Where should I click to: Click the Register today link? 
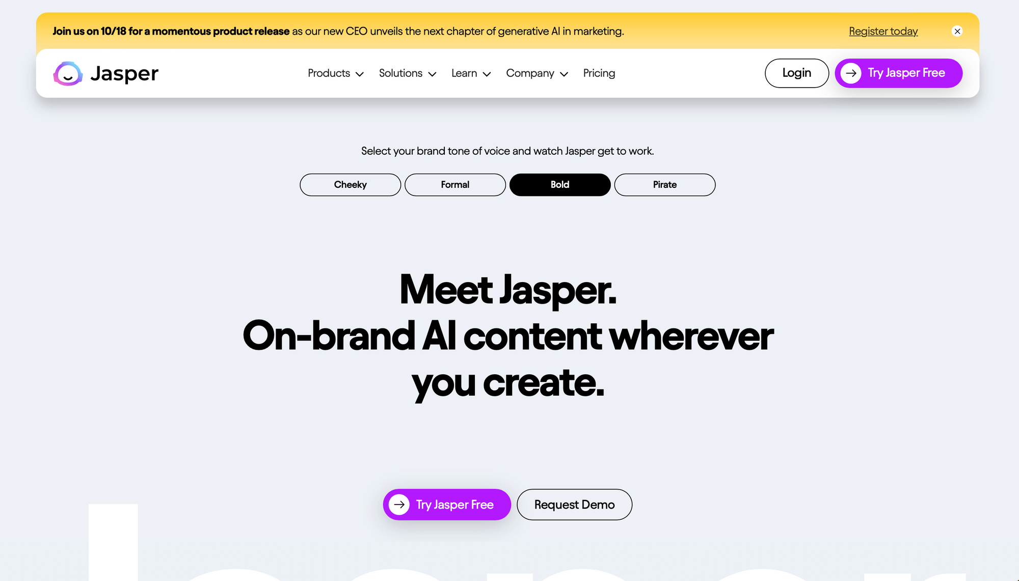click(x=883, y=31)
